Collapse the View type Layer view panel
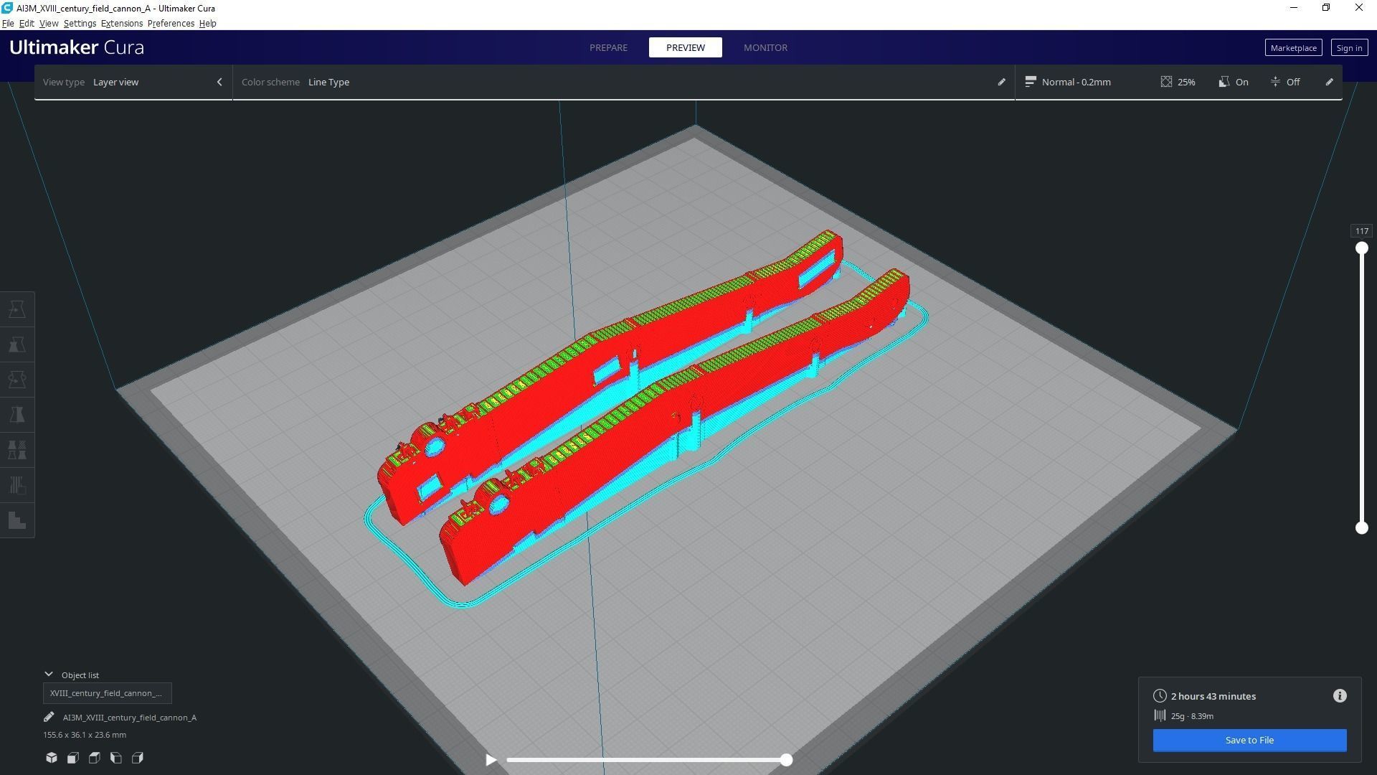 pos(219,82)
